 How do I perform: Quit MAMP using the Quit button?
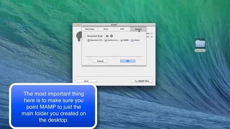(86, 81)
